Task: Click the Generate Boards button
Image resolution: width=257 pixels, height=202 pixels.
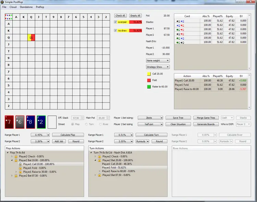Action: (x=206, y=124)
